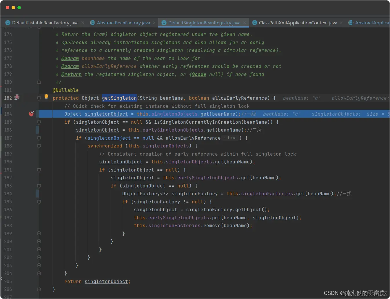Click the synchronized keyword on line 188
Screen dimensions: 390x299
click(105, 146)
